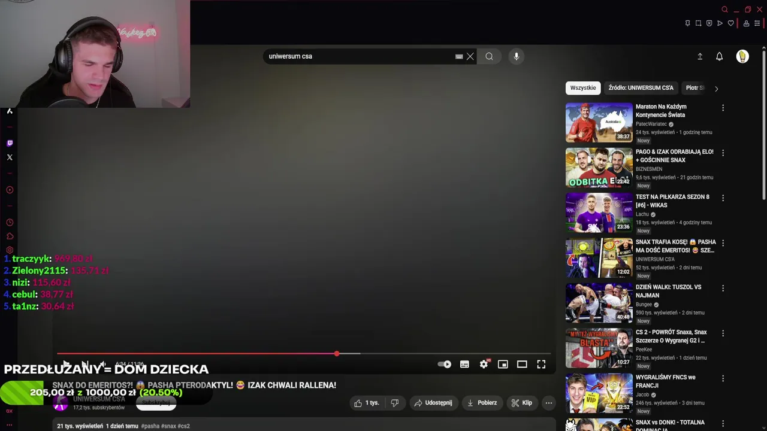Take a snapshot with the browser toolbar icon
Viewport: 767px width, 431px height.
coord(698,23)
